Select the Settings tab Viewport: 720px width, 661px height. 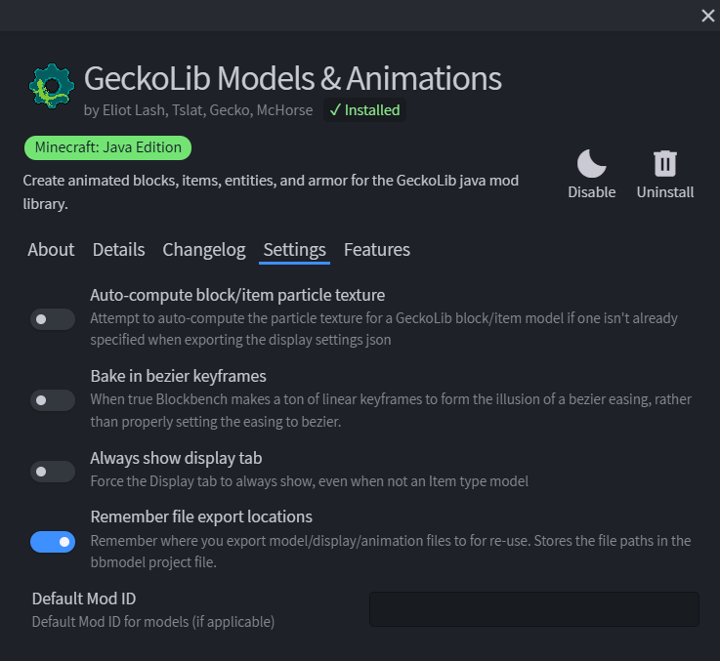tap(294, 250)
